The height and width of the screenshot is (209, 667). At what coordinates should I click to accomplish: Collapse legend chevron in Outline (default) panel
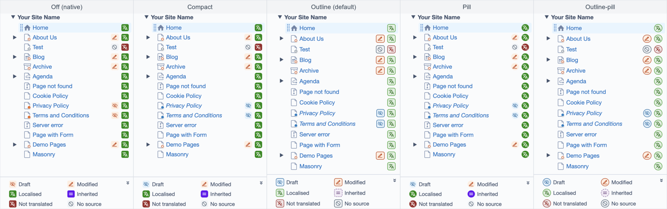tap(394, 181)
